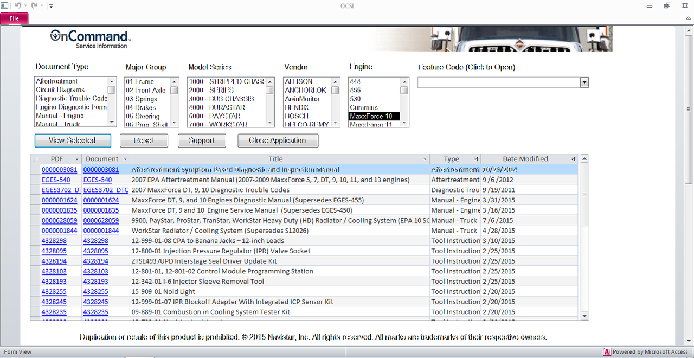
Task: Click the Redo icon in title bar
Action: [34, 6]
